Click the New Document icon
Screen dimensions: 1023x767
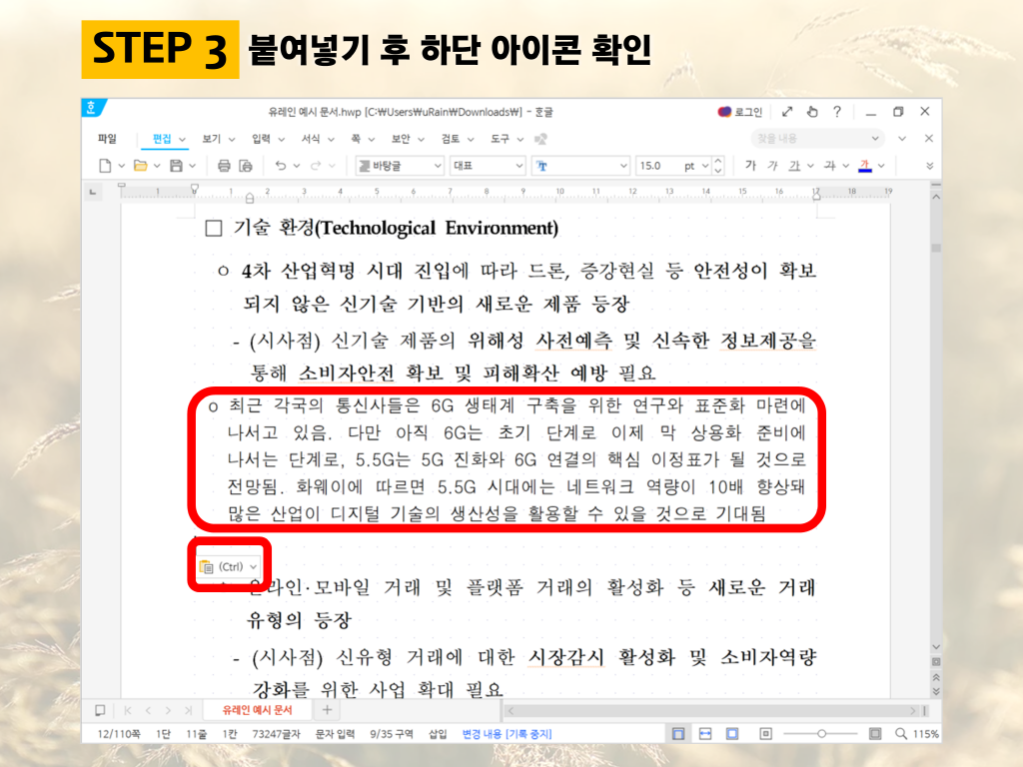click(x=105, y=166)
